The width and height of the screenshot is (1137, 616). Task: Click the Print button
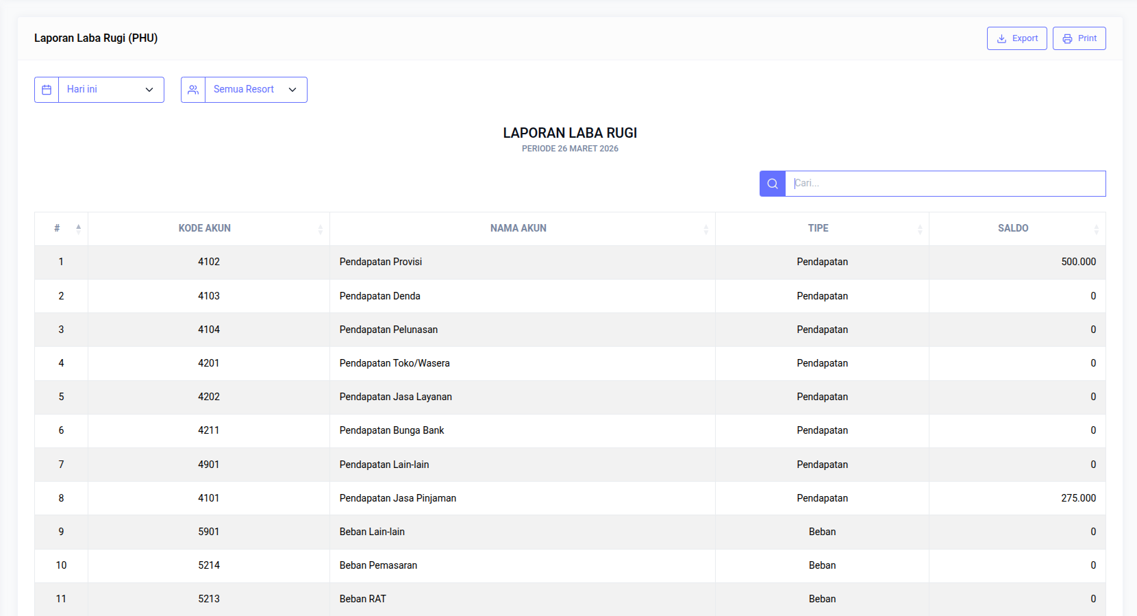click(x=1079, y=38)
